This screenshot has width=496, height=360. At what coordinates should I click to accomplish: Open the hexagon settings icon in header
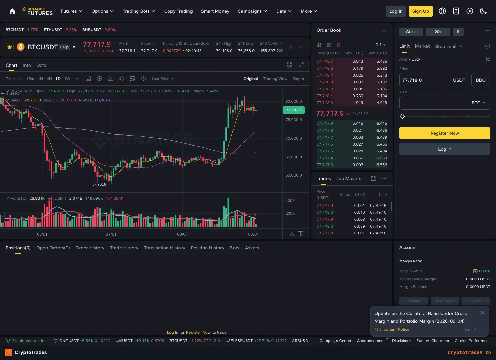click(470, 11)
